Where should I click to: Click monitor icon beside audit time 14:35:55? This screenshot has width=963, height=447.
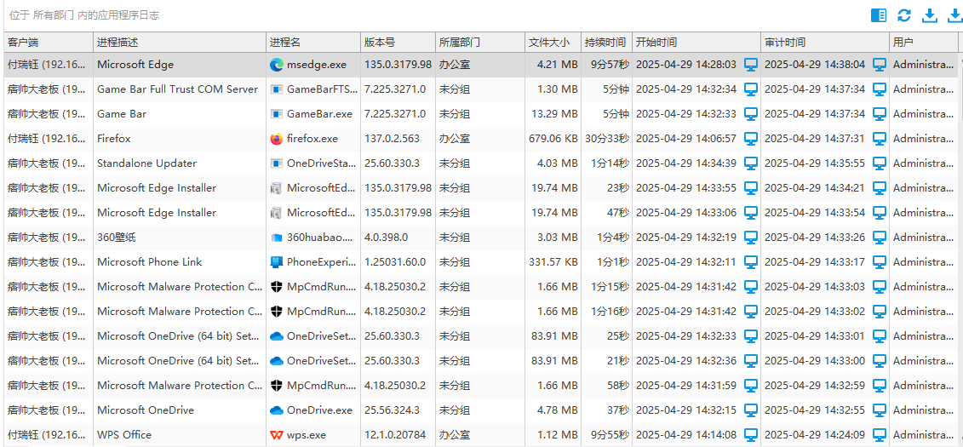pos(880,163)
